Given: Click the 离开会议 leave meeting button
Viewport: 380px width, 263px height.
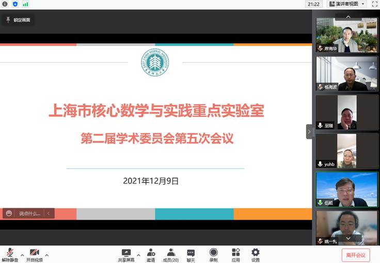Looking at the screenshot, I should click(355, 255).
